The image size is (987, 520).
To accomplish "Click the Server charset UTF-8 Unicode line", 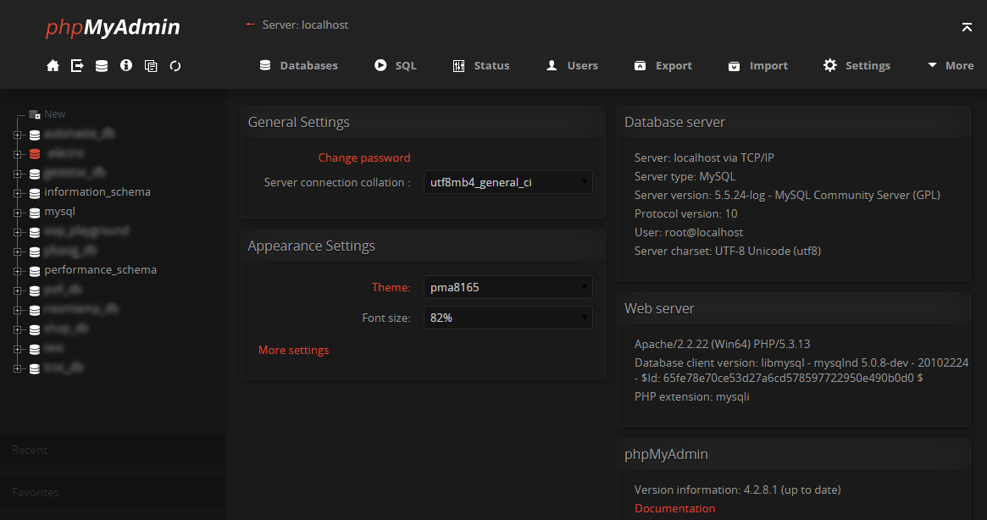I will point(728,252).
